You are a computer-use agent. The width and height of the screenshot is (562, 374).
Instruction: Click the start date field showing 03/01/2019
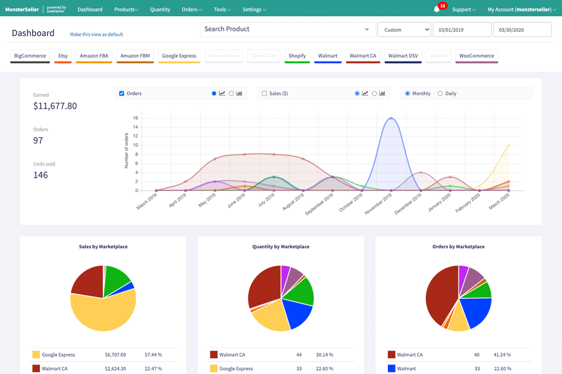coord(462,30)
